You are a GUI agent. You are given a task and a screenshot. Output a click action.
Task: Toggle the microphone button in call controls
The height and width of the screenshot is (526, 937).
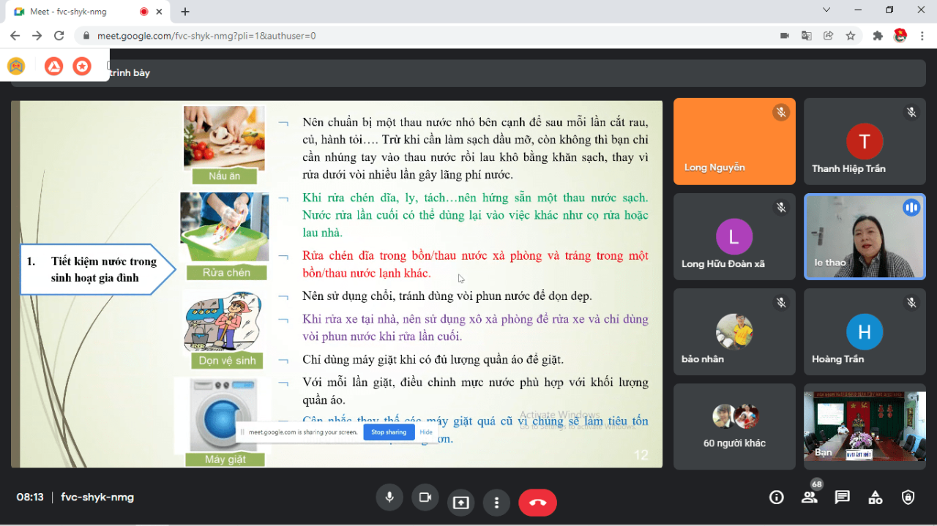[389, 498]
